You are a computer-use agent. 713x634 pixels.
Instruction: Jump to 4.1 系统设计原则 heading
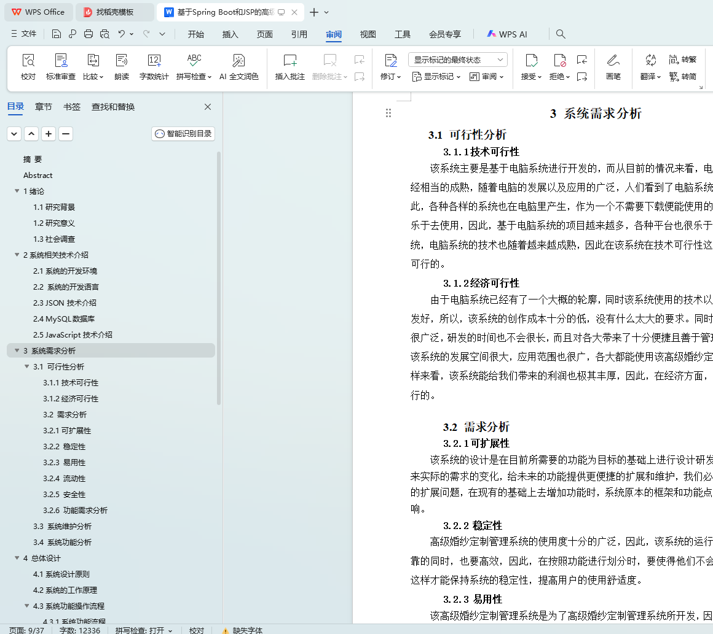tap(61, 574)
